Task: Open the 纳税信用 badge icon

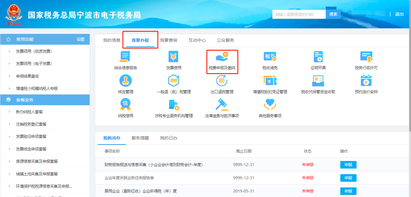Action: [126, 105]
